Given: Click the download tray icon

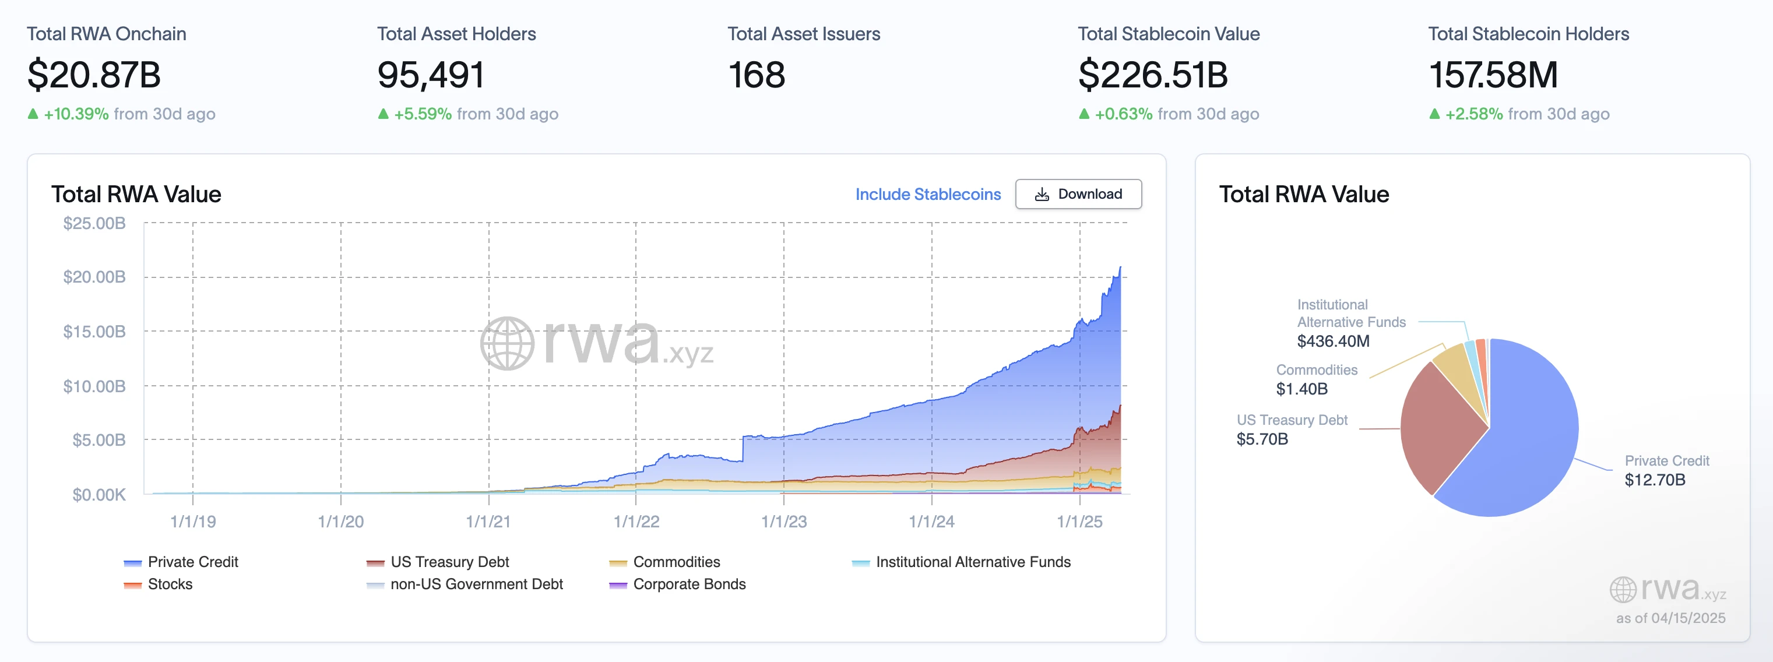Looking at the screenshot, I should tap(1042, 195).
